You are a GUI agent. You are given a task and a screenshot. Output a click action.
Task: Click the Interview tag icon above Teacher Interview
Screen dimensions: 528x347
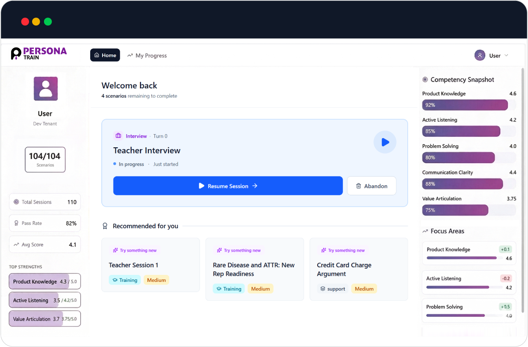[x=118, y=136]
